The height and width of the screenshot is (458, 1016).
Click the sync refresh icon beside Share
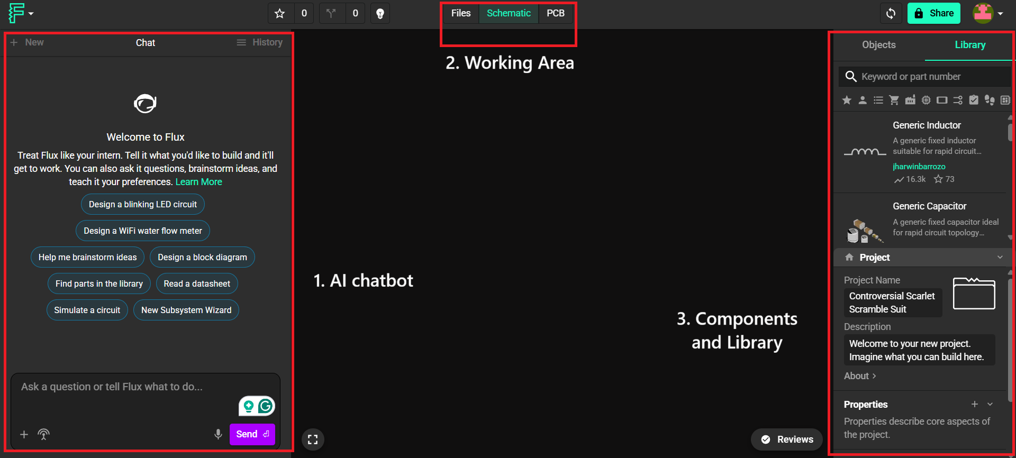(891, 13)
